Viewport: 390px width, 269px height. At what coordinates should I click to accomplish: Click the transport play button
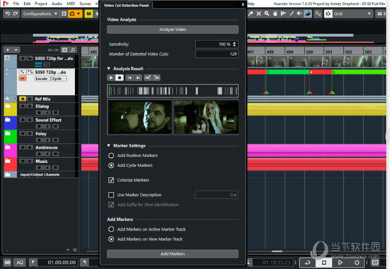[x=340, y=263]
